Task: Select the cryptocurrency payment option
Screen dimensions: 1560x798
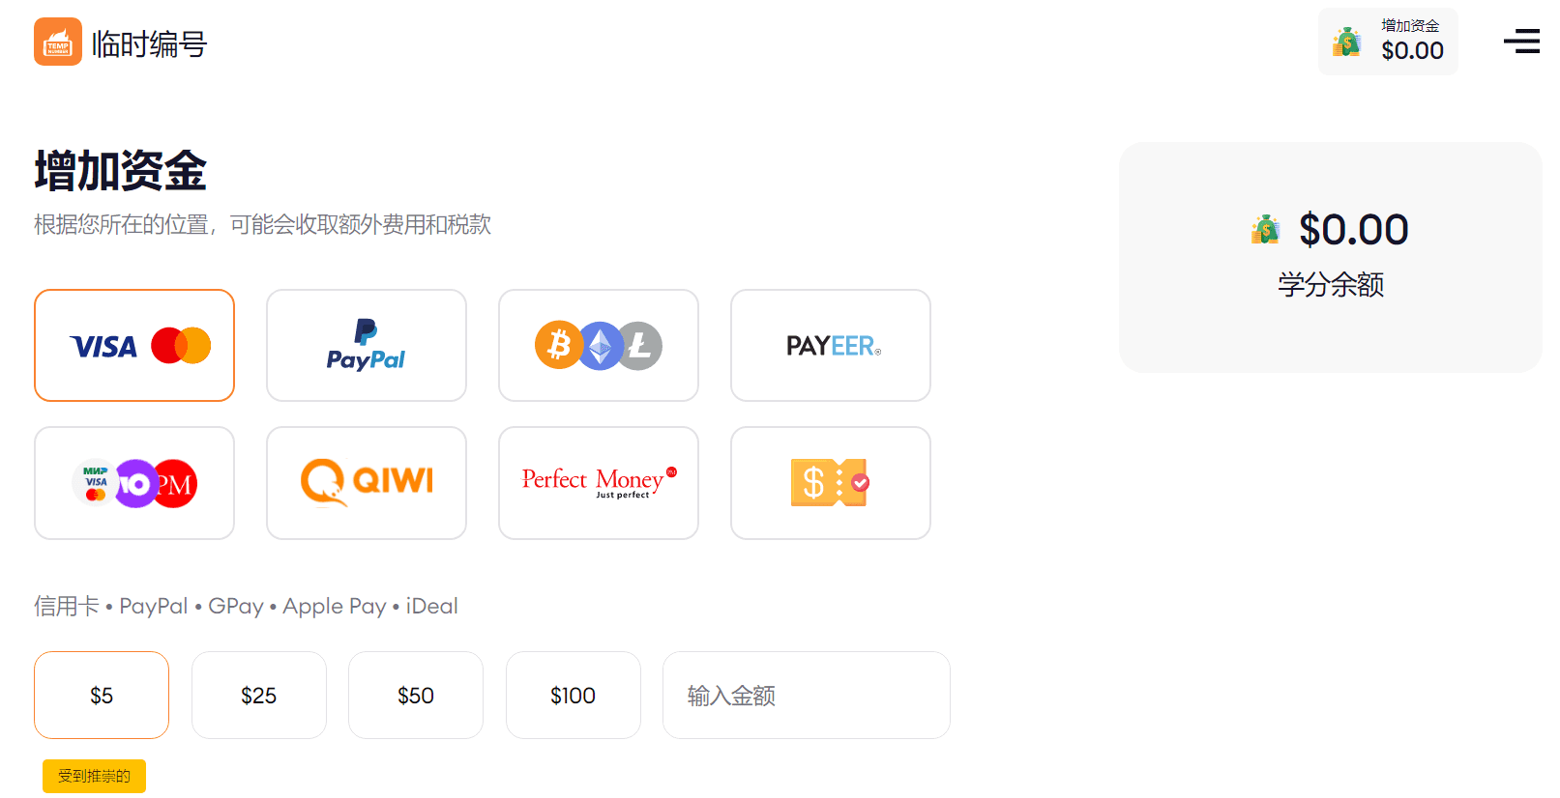Action: [x=599, y=345]
